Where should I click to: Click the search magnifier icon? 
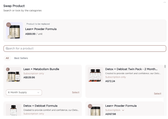[x=7, y=48]
